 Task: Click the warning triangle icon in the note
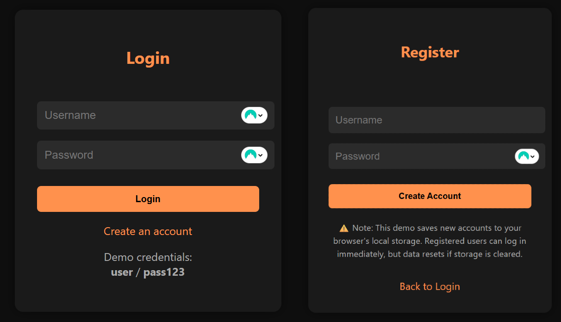(343, 228)
